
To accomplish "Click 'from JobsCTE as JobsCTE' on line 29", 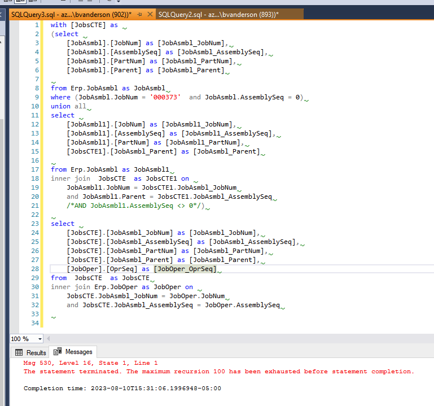I will [100, 278].
